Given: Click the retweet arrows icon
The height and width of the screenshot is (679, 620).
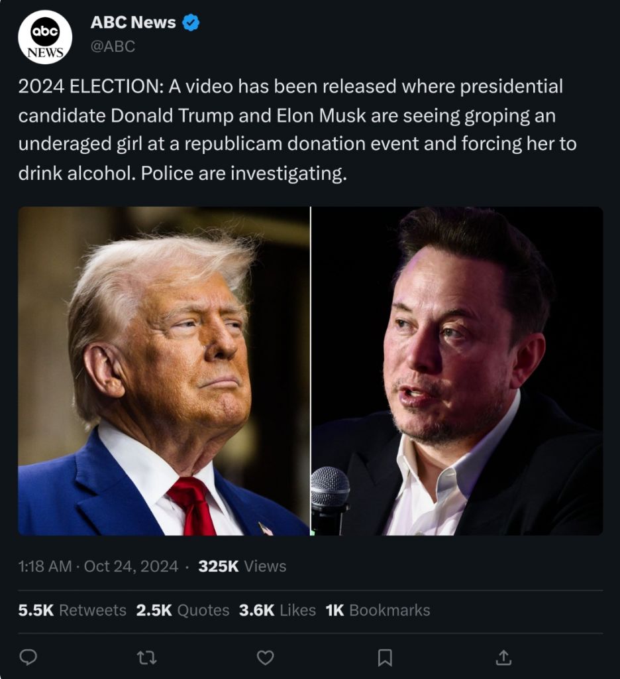Looking at the screenshot, I should [146, 658].
